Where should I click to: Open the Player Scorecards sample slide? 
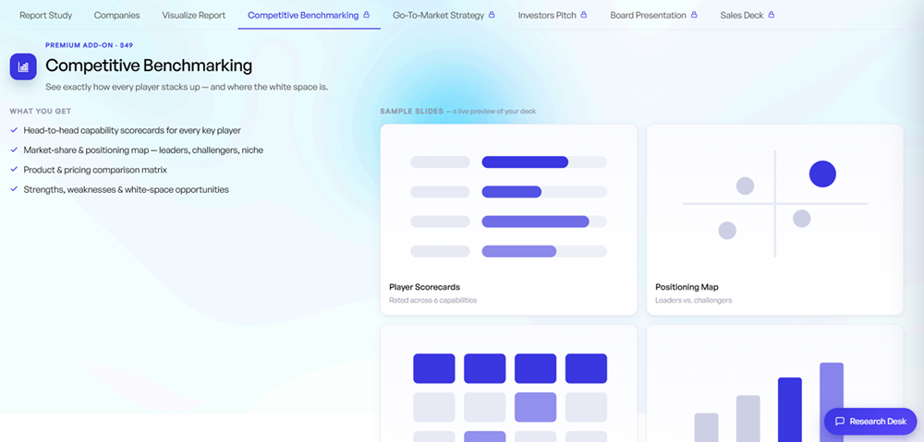coord(508,220)
